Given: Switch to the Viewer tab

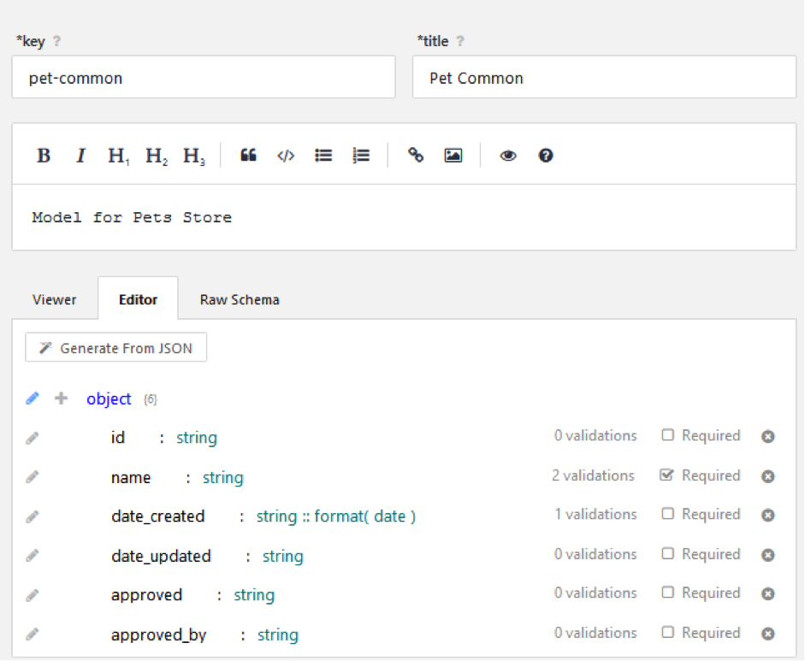Looking at the screenshot, I should (54, 299).
